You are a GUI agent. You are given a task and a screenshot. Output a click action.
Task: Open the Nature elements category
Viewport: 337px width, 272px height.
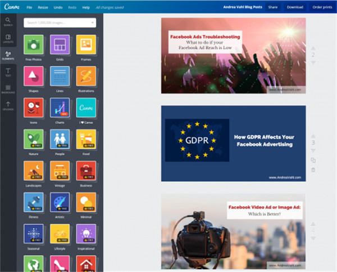coord(34,139)
